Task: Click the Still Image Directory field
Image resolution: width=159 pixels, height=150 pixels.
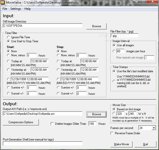Action: pyautogui.click(x=43, y=26)
